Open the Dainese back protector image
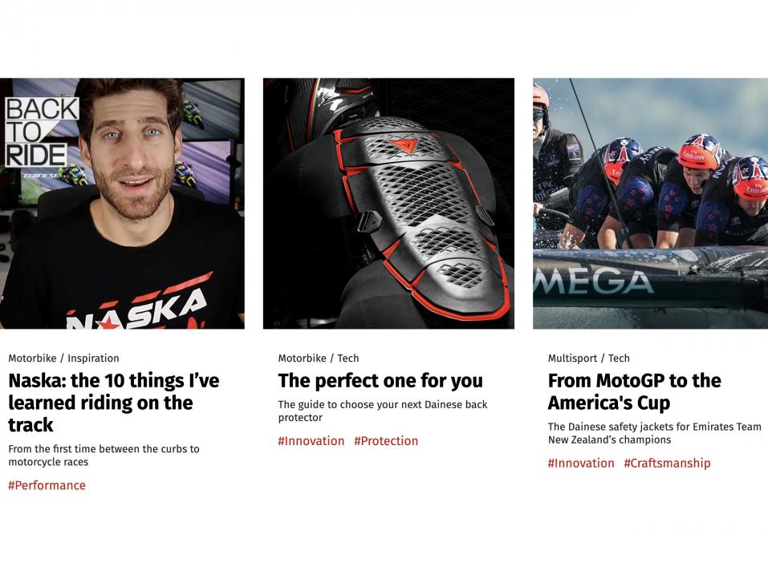Viewport: 768px width, 575px height. click(x=388, y=203)
